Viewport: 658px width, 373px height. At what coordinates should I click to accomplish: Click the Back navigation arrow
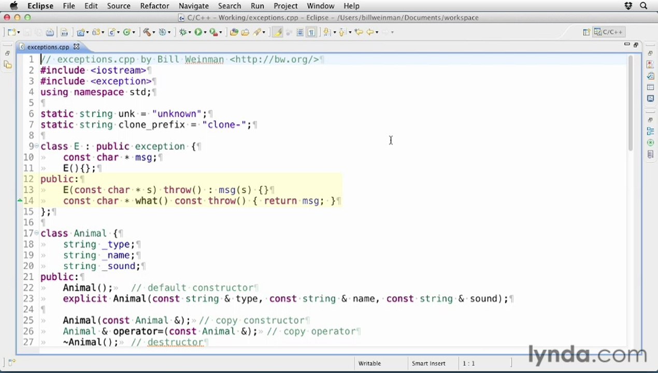370,32
